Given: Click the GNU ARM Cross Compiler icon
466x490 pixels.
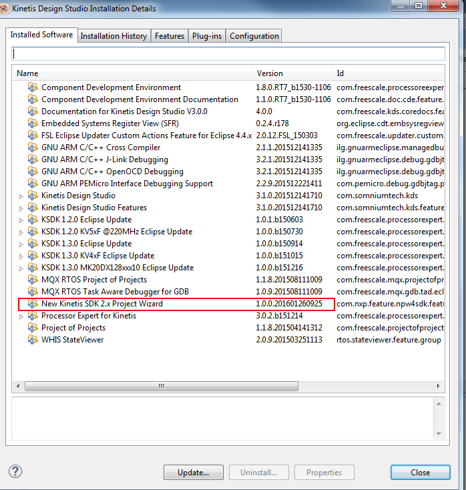Looking at the screenshot, I should click(x=33, y=147).
